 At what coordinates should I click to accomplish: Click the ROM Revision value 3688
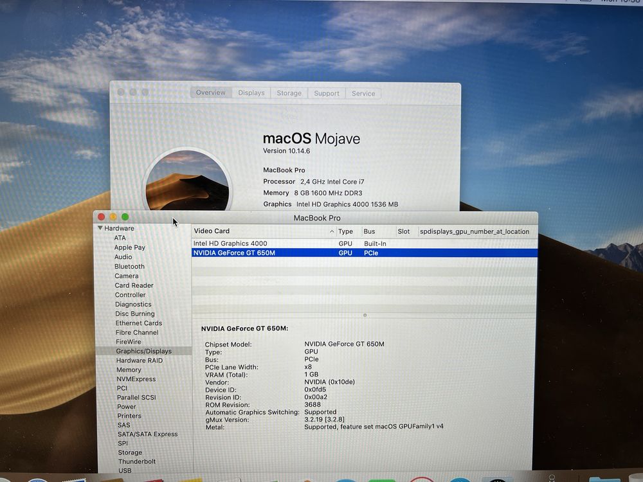pos(312,404)
